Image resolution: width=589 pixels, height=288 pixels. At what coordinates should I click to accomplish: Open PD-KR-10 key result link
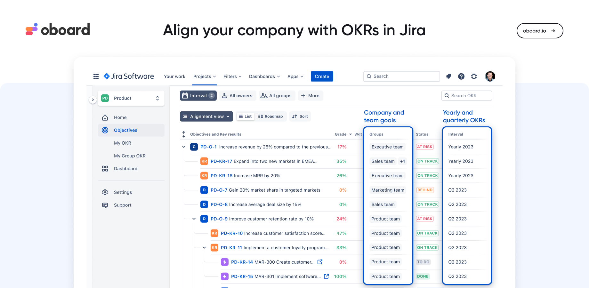click(232, 233)
